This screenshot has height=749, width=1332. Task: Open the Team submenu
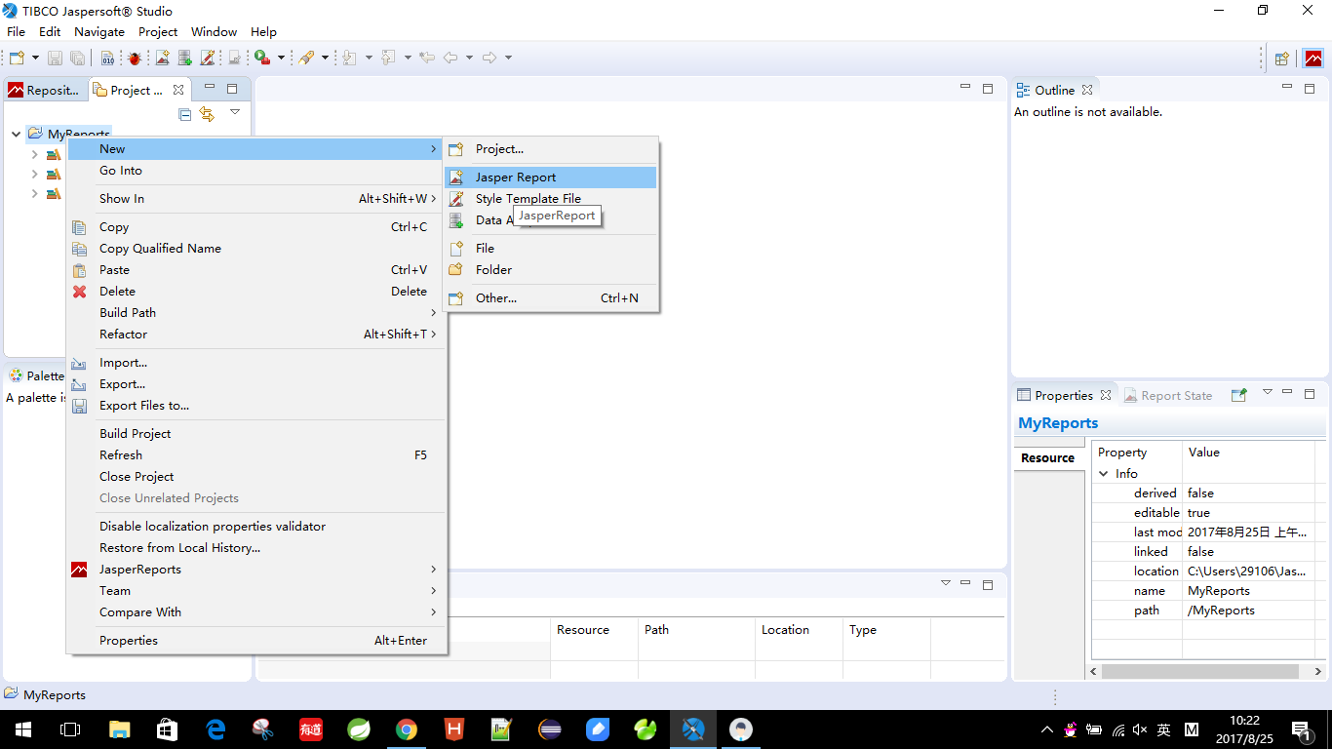click(256, 590)
